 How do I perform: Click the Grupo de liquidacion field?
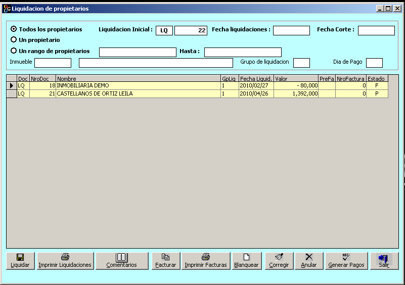[301, 63]
